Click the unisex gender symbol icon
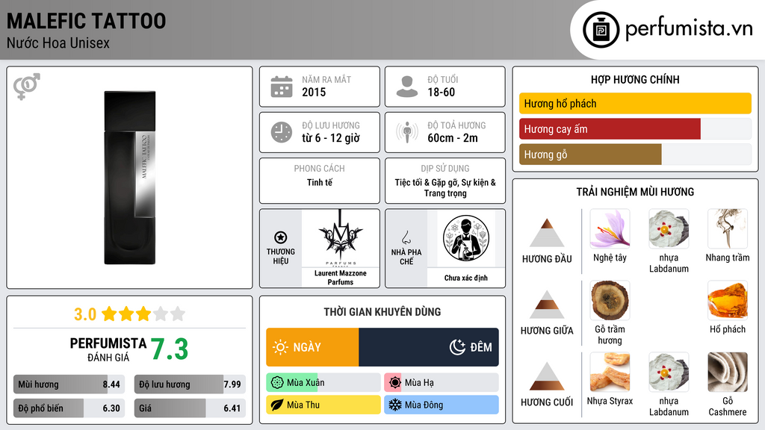The image size is (765, 430). (26, 87)
